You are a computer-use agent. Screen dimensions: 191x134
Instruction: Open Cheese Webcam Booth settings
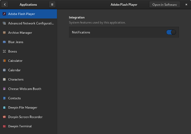[29, 89]
